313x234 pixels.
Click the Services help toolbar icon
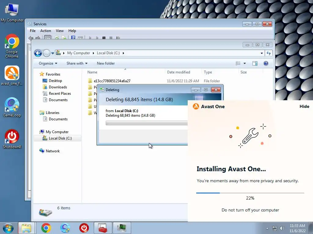pos(73,37)
